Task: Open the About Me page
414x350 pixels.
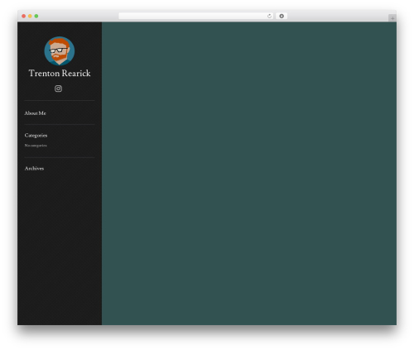Action: 35,113
